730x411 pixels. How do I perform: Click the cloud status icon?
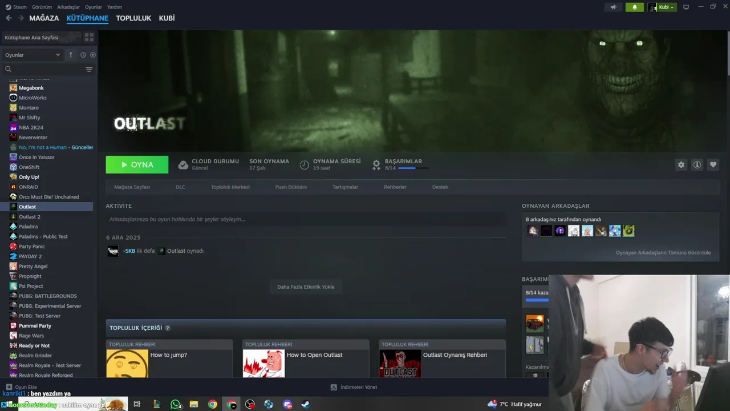(x=183, y=165)
